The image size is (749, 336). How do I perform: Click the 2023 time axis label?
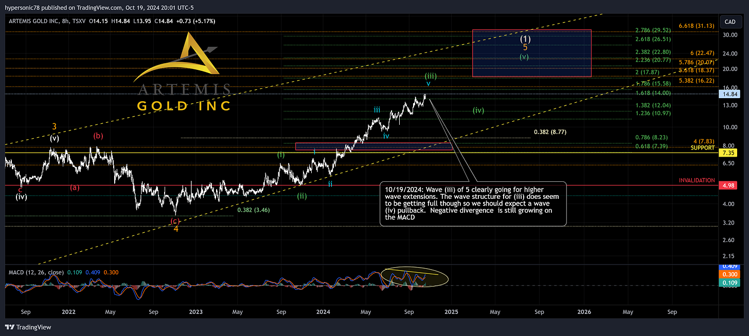coord(196,311)
